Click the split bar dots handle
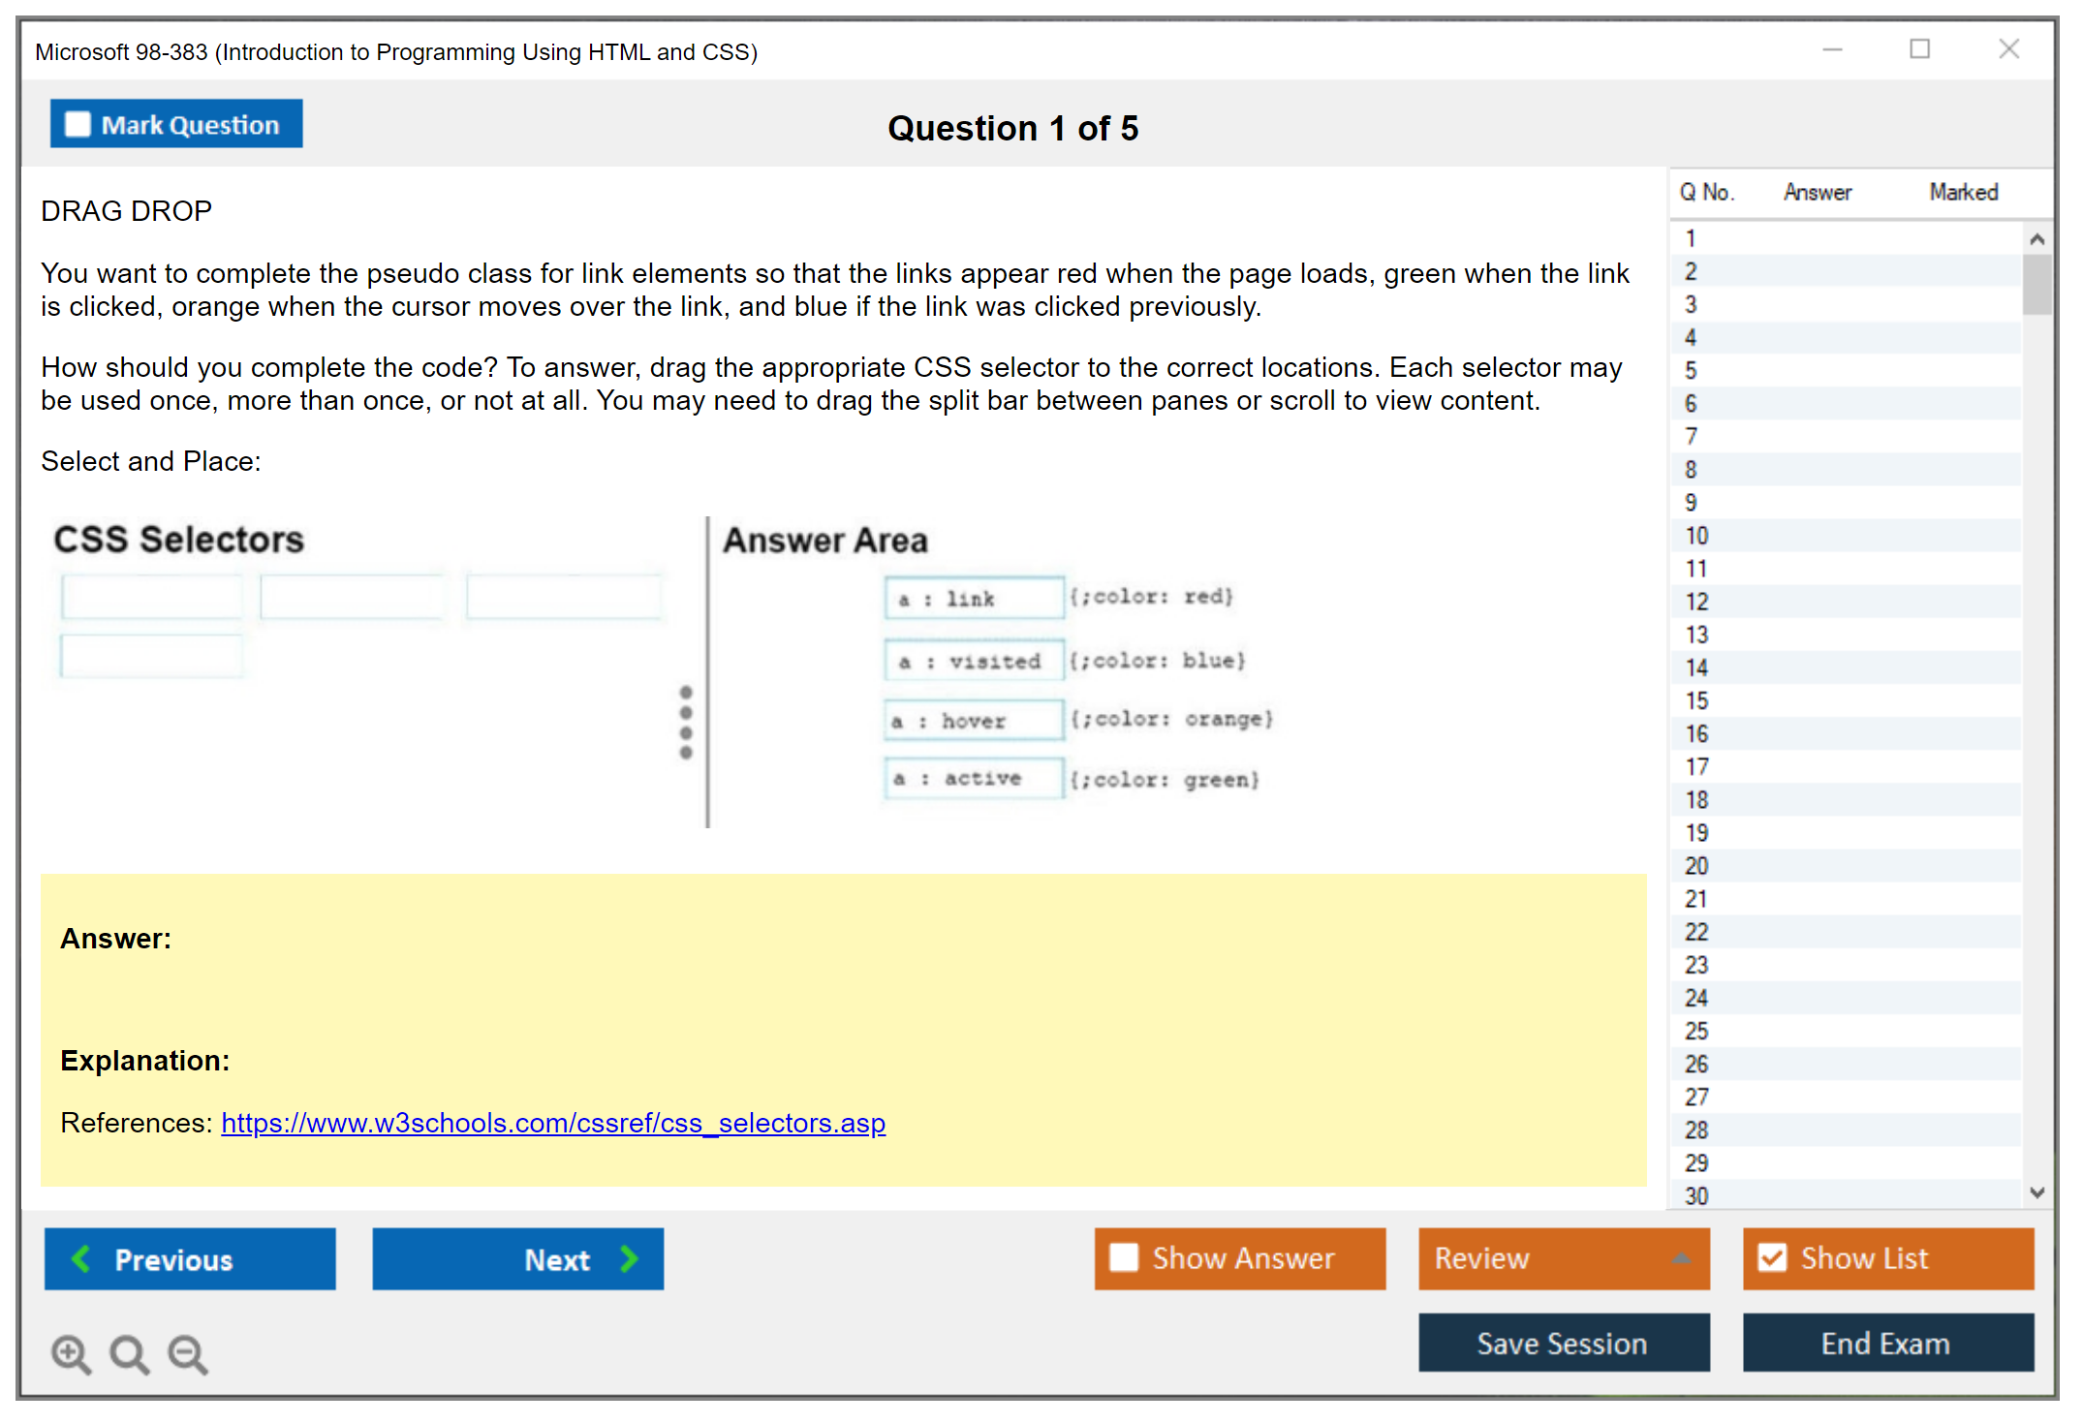Image resolution: width=2083 pixels, height=1424 pixels. point(686,723)
